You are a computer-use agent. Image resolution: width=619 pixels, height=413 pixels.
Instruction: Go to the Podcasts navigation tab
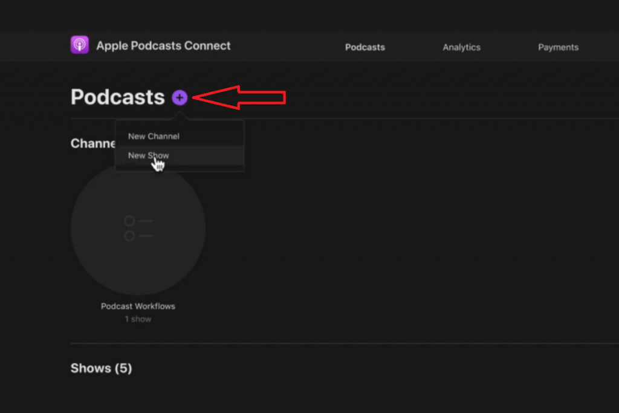point(365,47)
